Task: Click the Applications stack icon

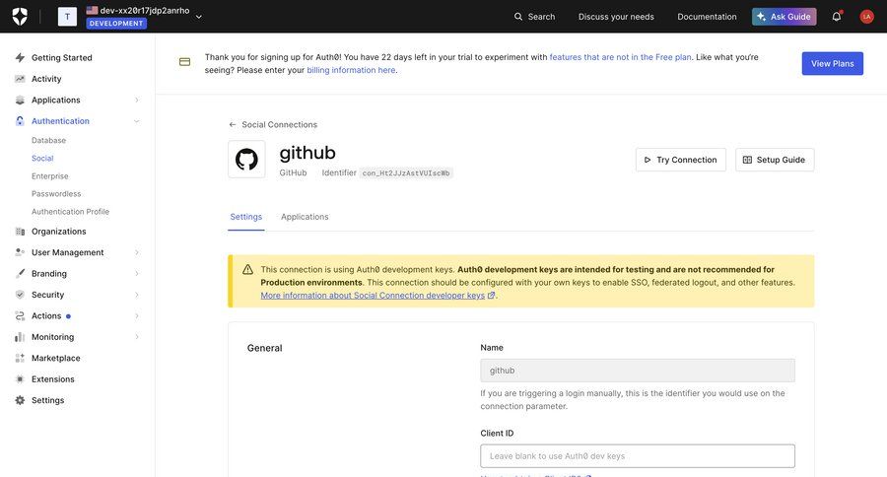Action: (20, 101)
